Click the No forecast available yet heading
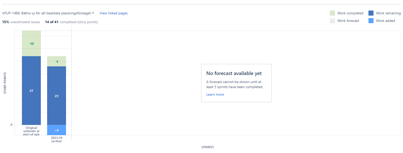Screen dimensions: 403x153 click(234, 73)
